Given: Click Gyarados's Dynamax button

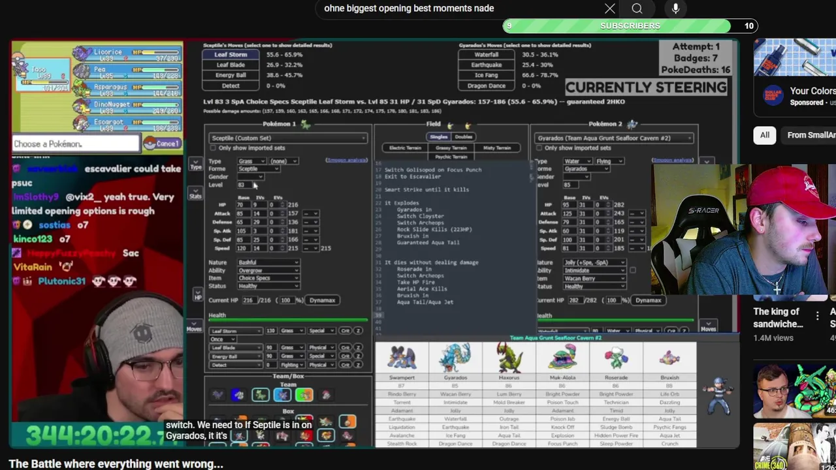Looking at the screenshot, I should (648, 300).
